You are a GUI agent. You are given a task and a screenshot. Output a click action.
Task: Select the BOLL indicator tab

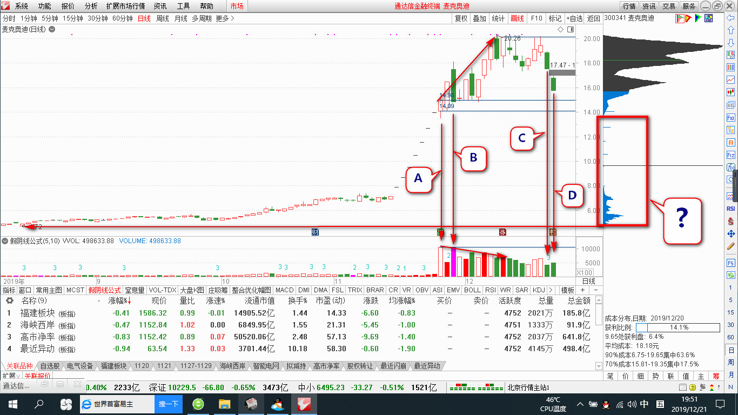coord(472,290)
